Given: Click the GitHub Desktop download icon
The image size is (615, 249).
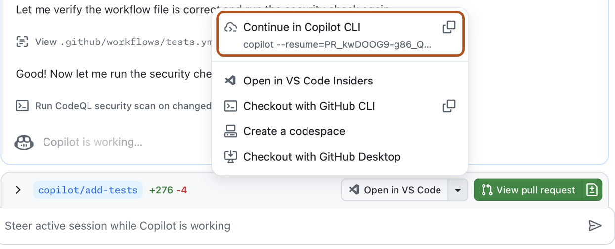Looking at the screenshot, I should 230,157.
